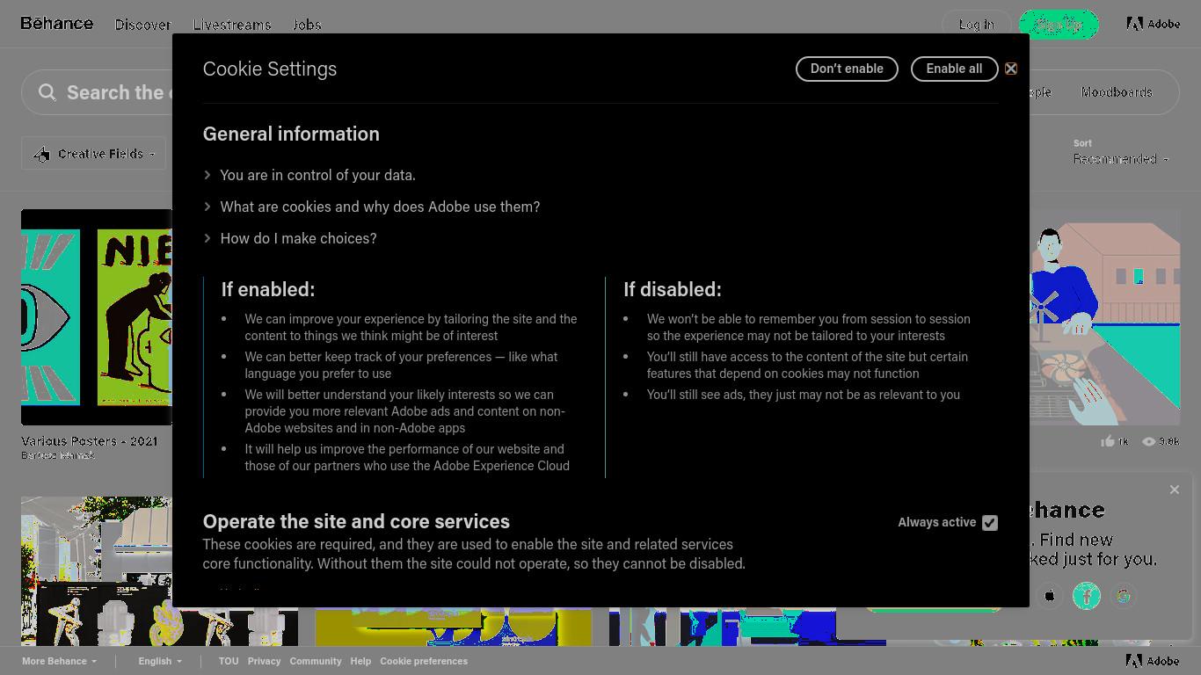
Task: Click the 'Cookie Settings' dialog title
Action: pos(270,69)
